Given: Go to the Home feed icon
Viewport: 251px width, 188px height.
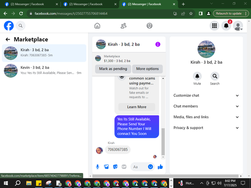Looking at the screenshot, I should pos(97,26).
